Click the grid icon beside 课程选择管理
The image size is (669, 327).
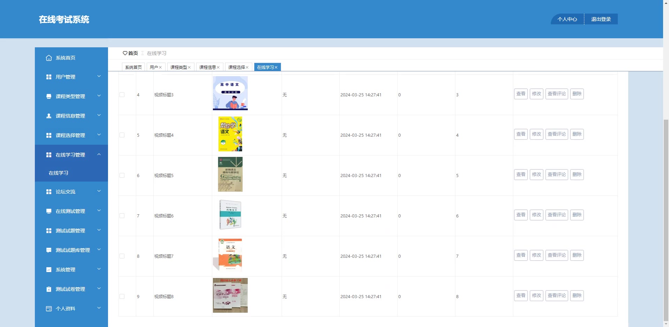coord(49,135)
